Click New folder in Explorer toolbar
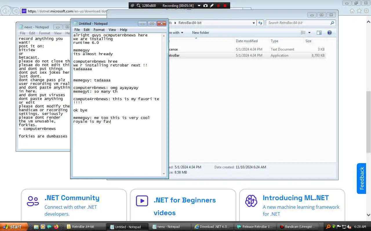371x231 pixels. pyautogui.click(x=201, y=33)
